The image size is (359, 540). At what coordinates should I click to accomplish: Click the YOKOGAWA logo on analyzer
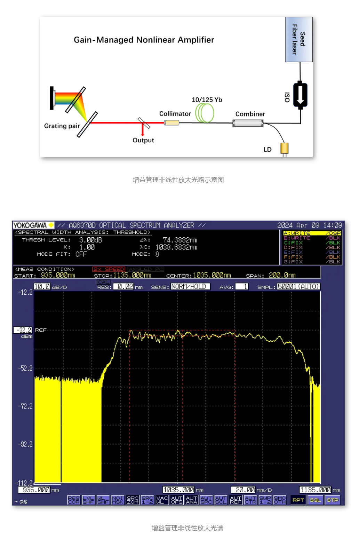(33, 225)
